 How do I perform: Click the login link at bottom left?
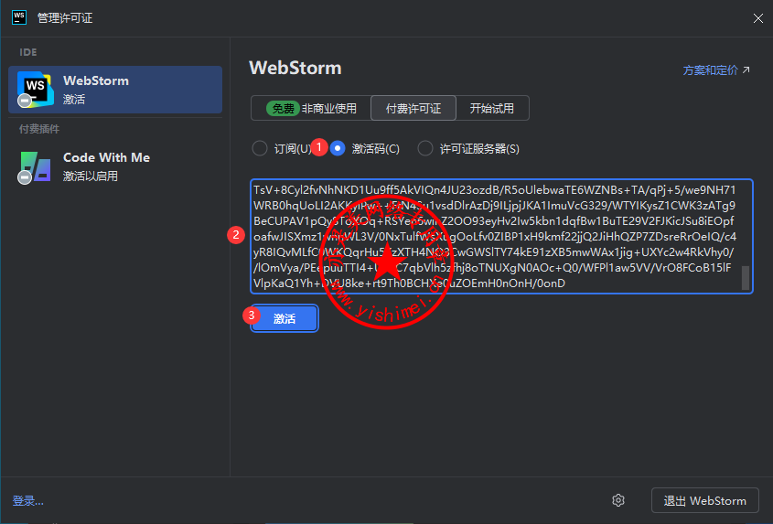pos(28,501)
